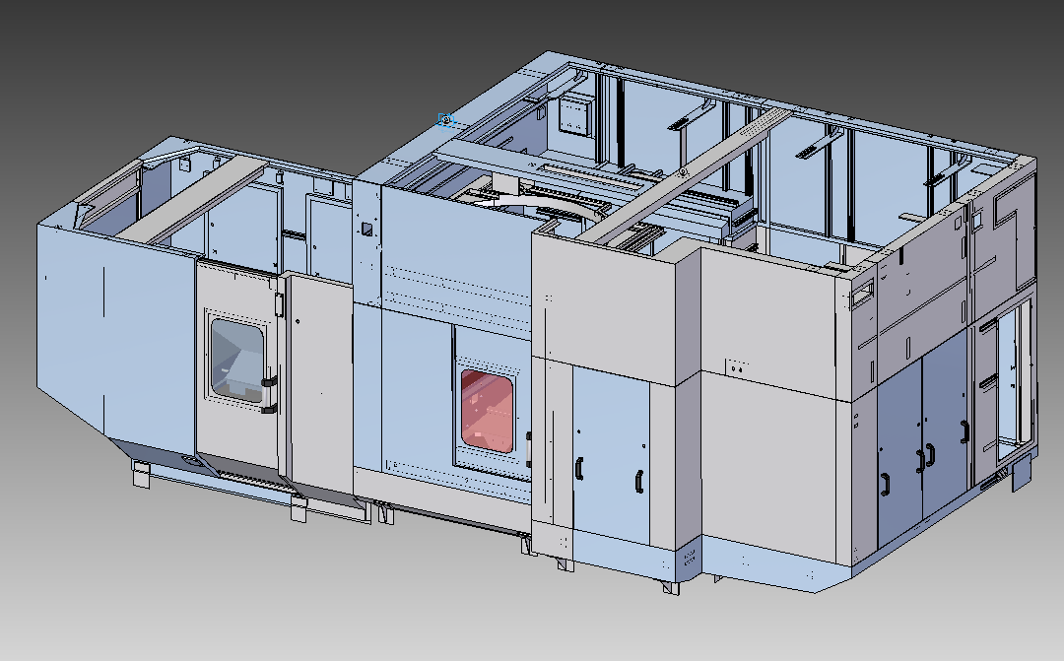1064x661 pixels.
Task: Click empty grey background below the machine
Action: (394, 611)
